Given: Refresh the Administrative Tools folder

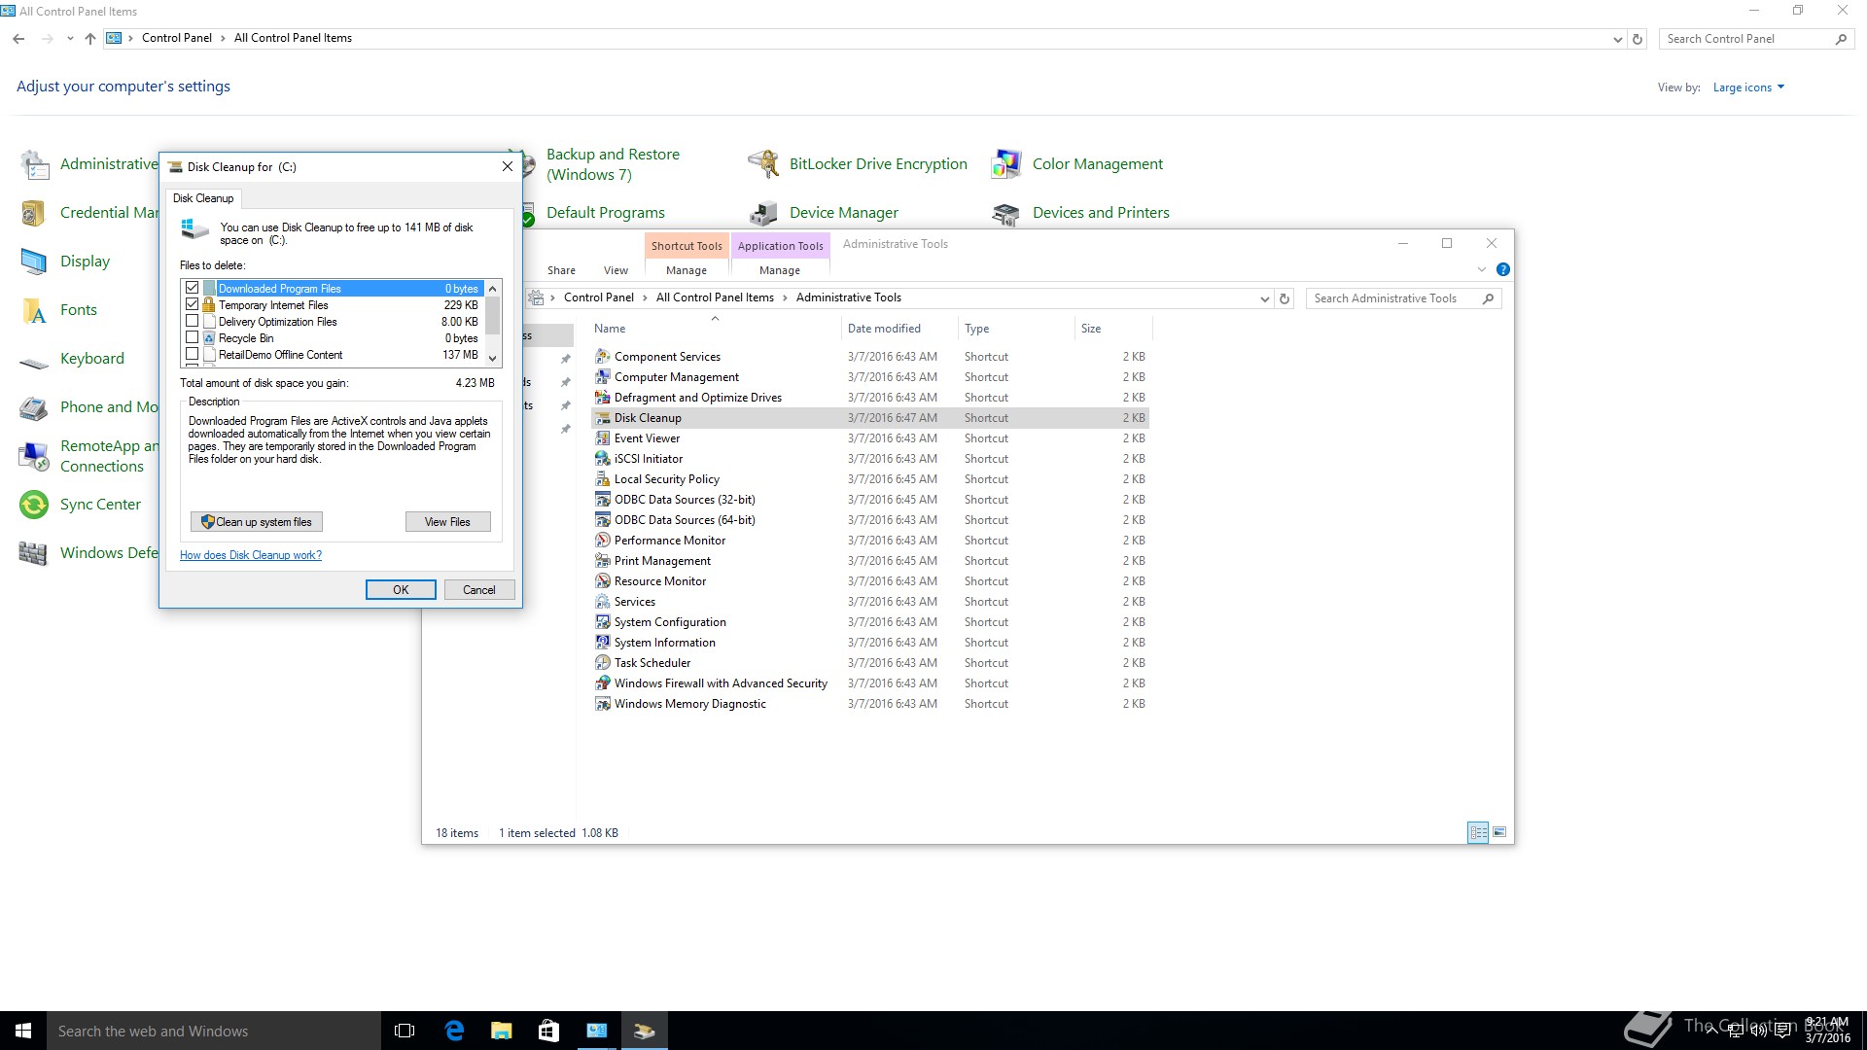Looking at the screenshot, I should pos(1285,298).
